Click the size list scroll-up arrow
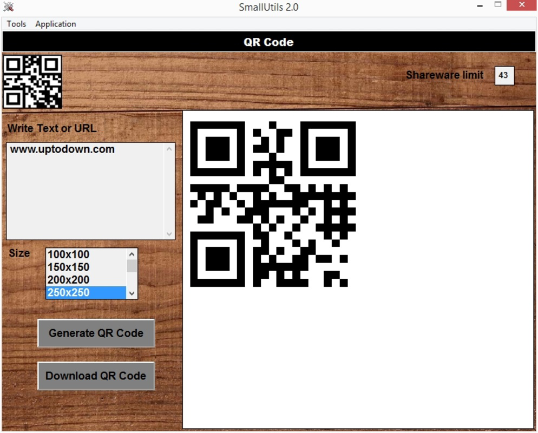 click(132, 254)
